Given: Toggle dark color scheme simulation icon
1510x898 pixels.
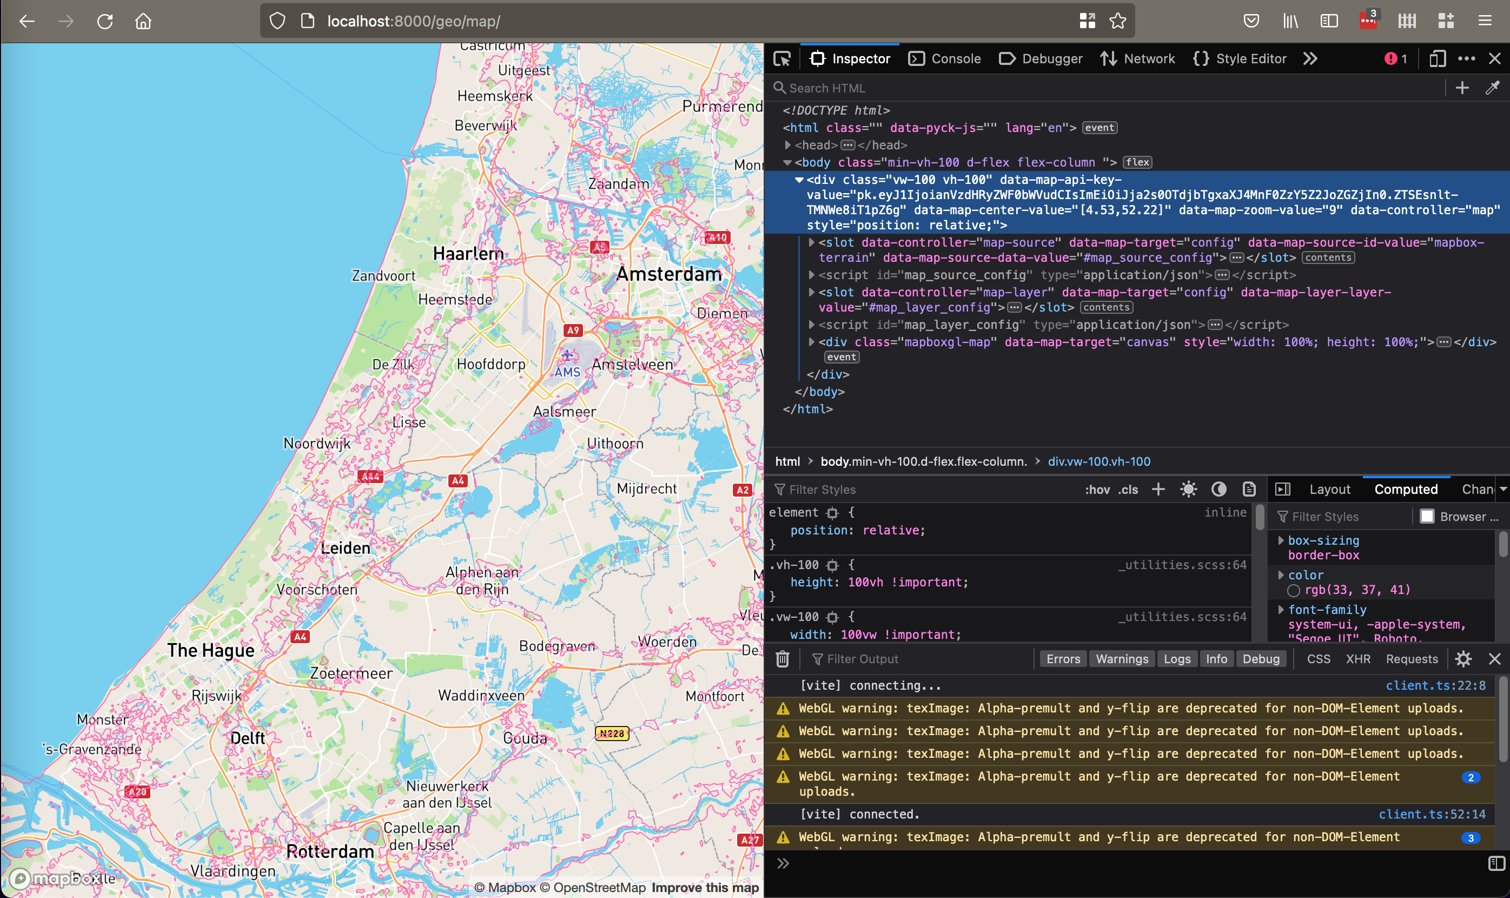Looking at the screenshot, I should tap(1218, 489).
